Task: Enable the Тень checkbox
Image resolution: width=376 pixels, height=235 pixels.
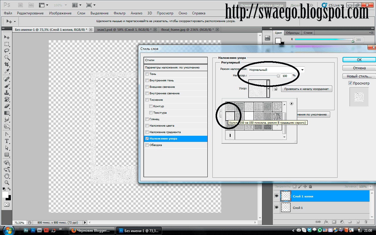Action: pos(147,74)
